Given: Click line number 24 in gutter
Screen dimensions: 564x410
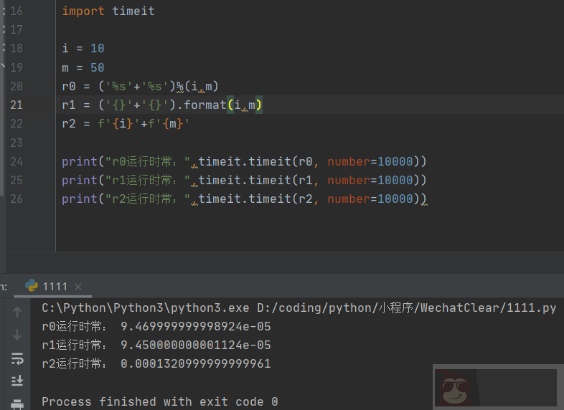Looking at the screenshot, I should [x=17, y=162].
